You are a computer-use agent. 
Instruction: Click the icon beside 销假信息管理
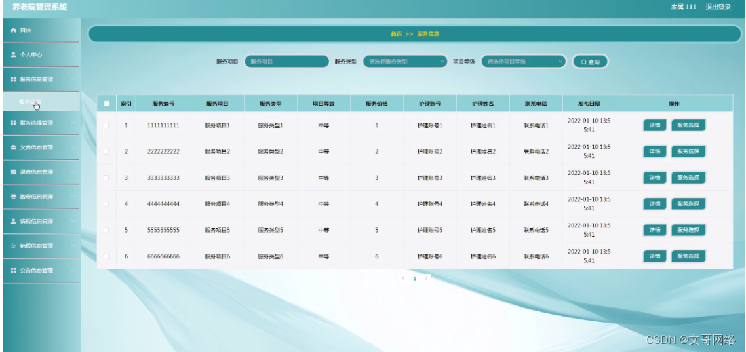click(13, 246)
